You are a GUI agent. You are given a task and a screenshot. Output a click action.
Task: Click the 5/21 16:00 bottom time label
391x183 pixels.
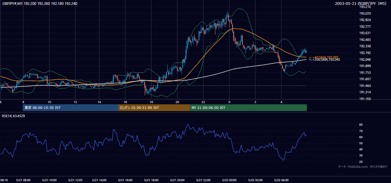(x=126, y=180)
